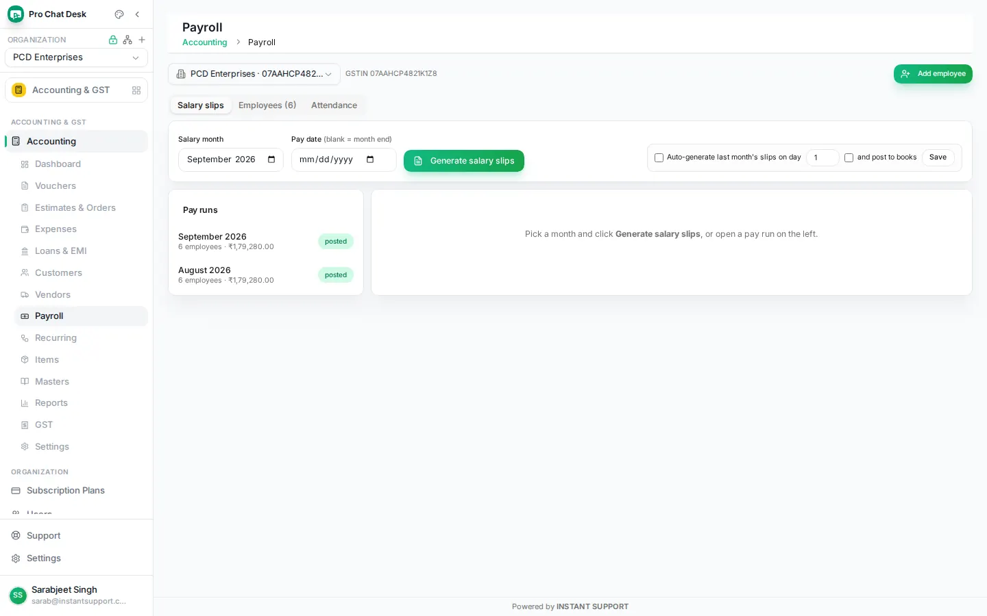
Task: Click the organization lock icon
Action: pos(113,40)
